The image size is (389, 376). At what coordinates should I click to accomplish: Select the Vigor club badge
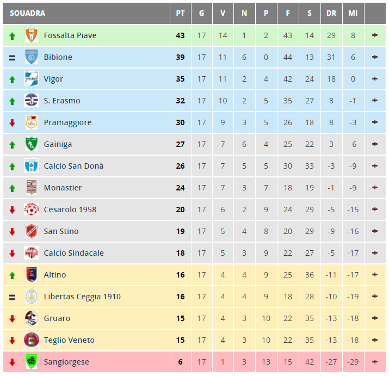[x=32, y=79]
